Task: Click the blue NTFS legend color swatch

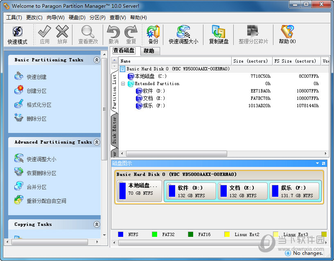Action: tap(121, 234)
